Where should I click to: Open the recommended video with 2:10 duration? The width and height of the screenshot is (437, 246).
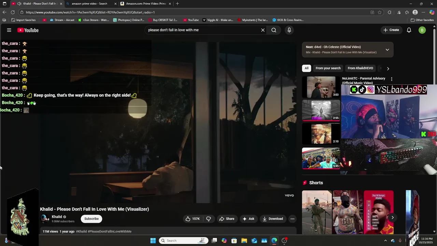[321, 134]
